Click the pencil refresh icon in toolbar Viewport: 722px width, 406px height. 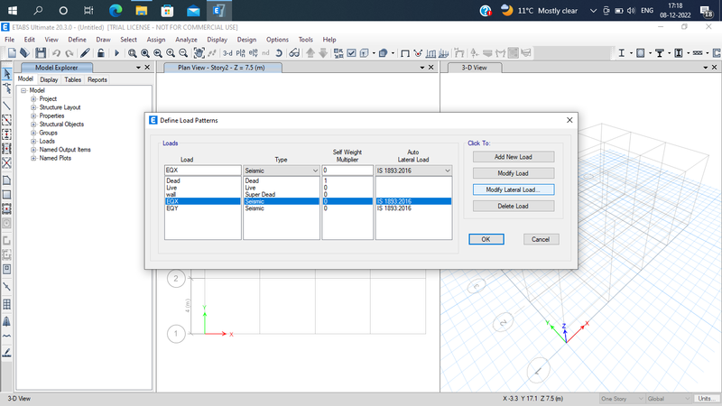coord(85,53)
